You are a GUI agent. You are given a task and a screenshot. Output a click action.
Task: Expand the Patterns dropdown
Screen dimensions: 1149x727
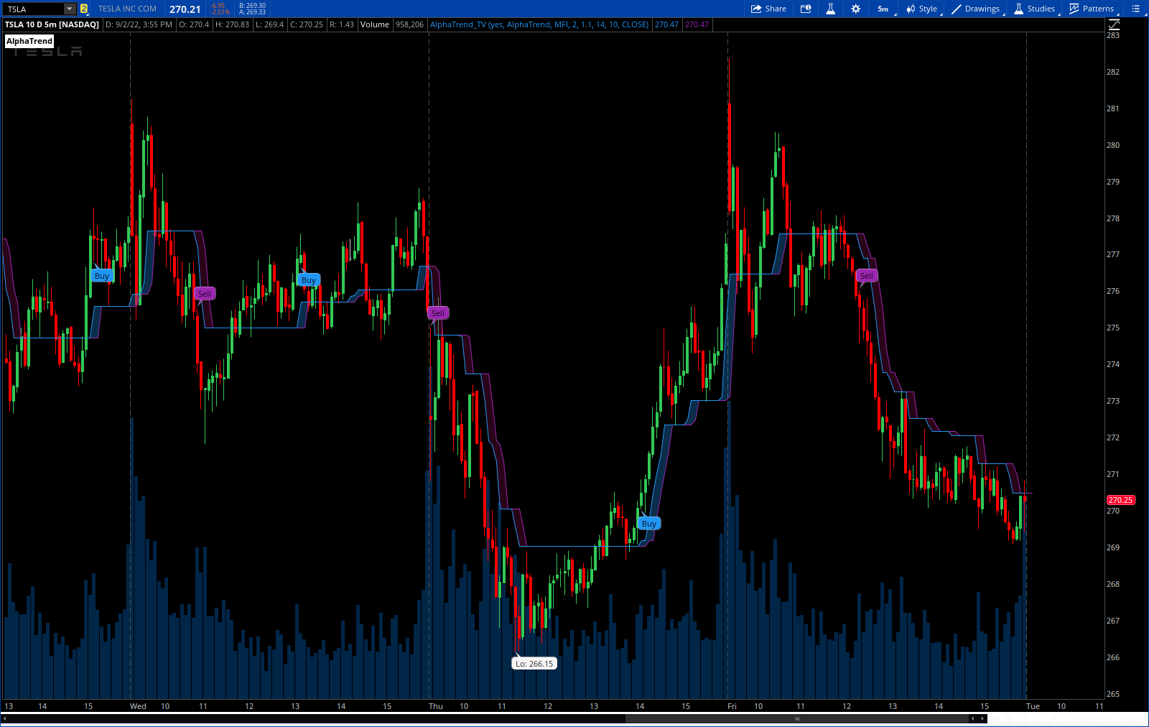pos(1092,9)
